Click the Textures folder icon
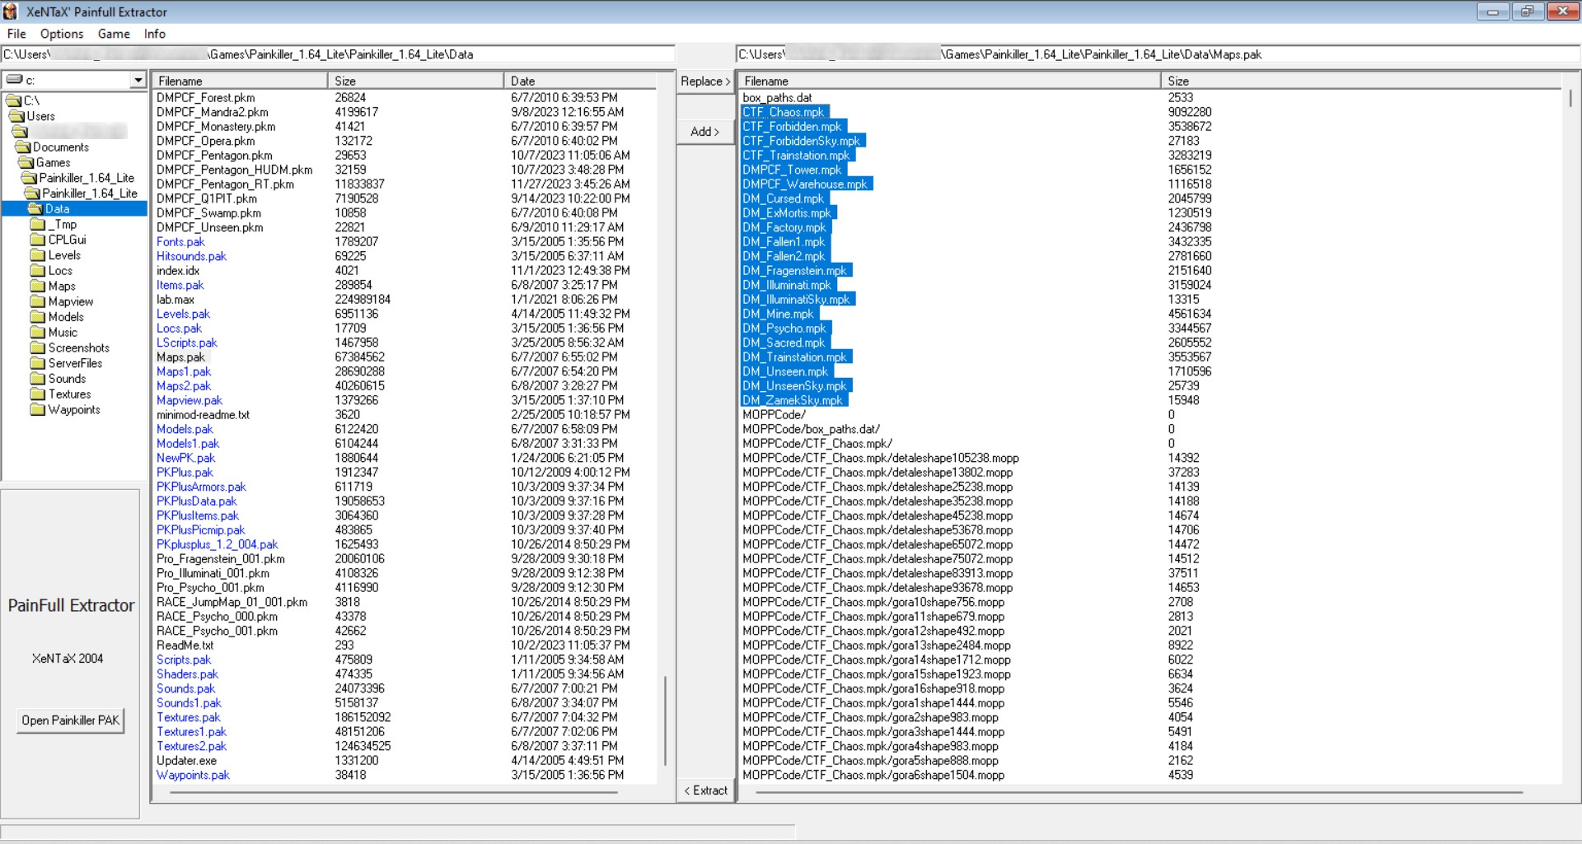 pos(38,394)
